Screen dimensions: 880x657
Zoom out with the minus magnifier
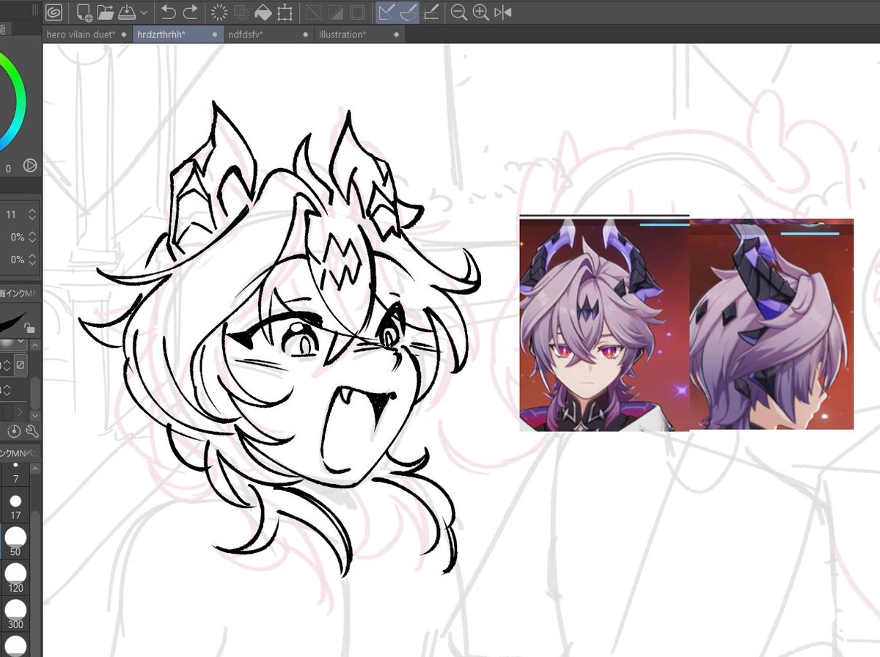click(x=459, y=12)
